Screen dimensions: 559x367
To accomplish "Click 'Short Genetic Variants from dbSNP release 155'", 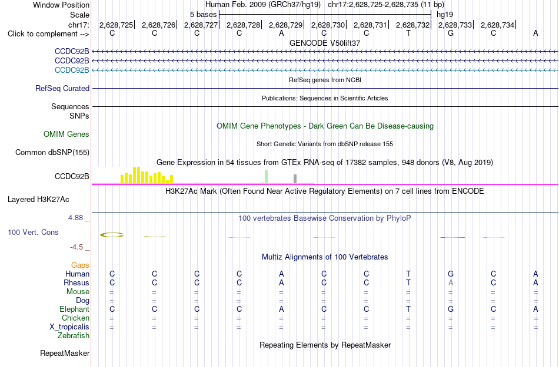I will pyautogui.click(x=325, y=144).
